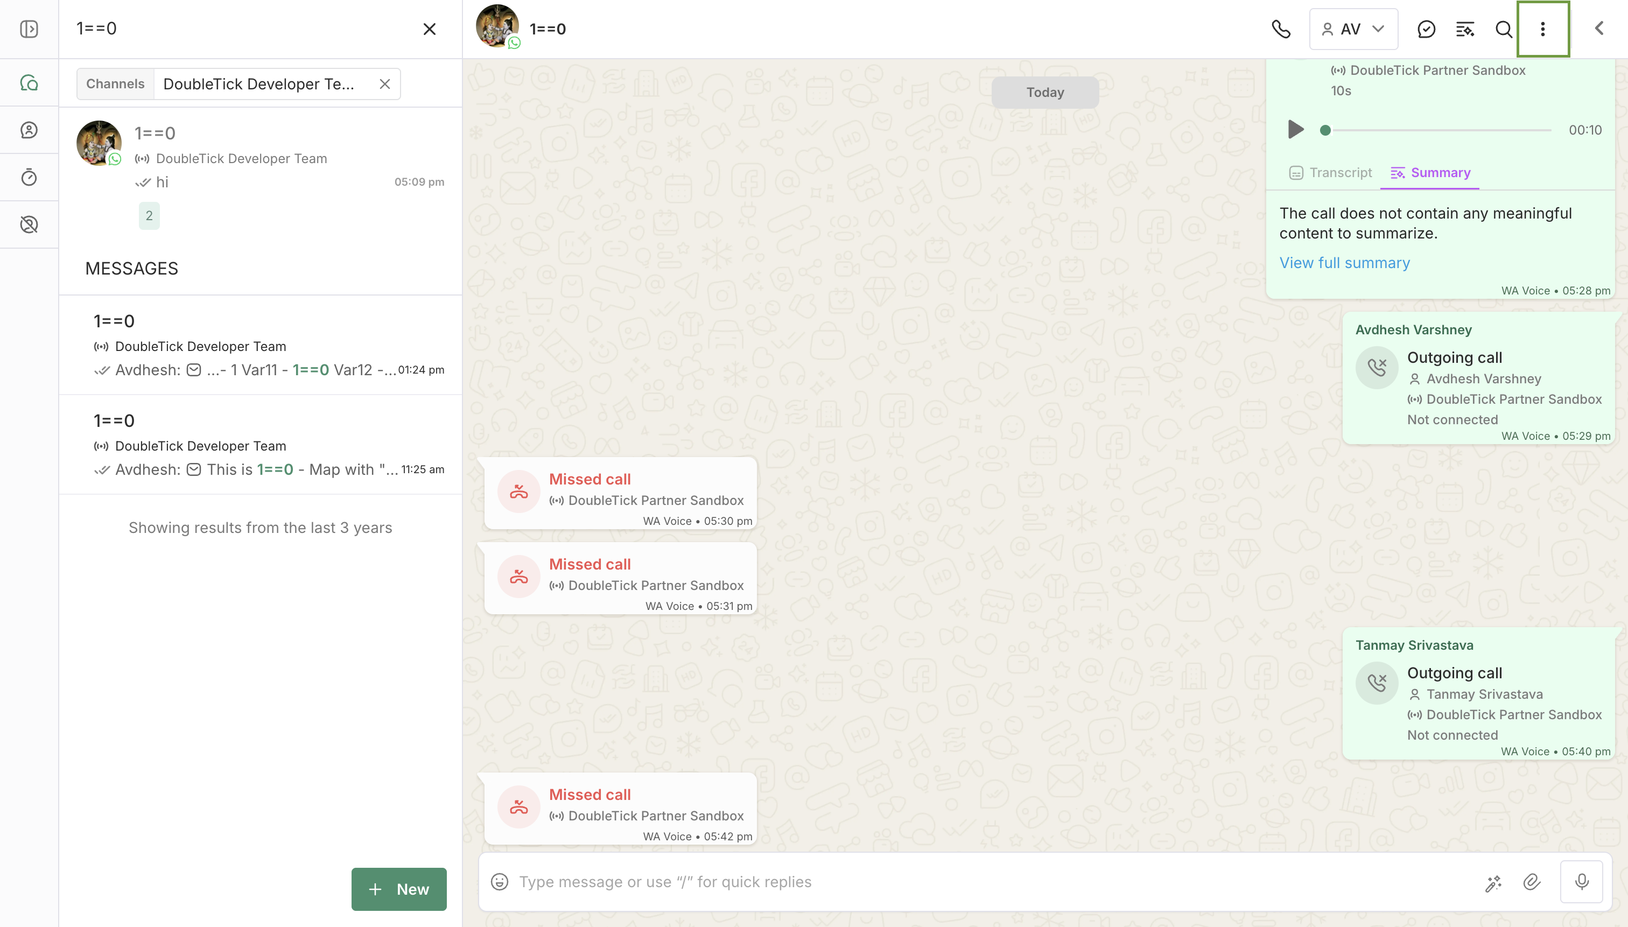Mark the conversation resolved with the check bubble icon

pyautogui.click(x=1426, y=29)
